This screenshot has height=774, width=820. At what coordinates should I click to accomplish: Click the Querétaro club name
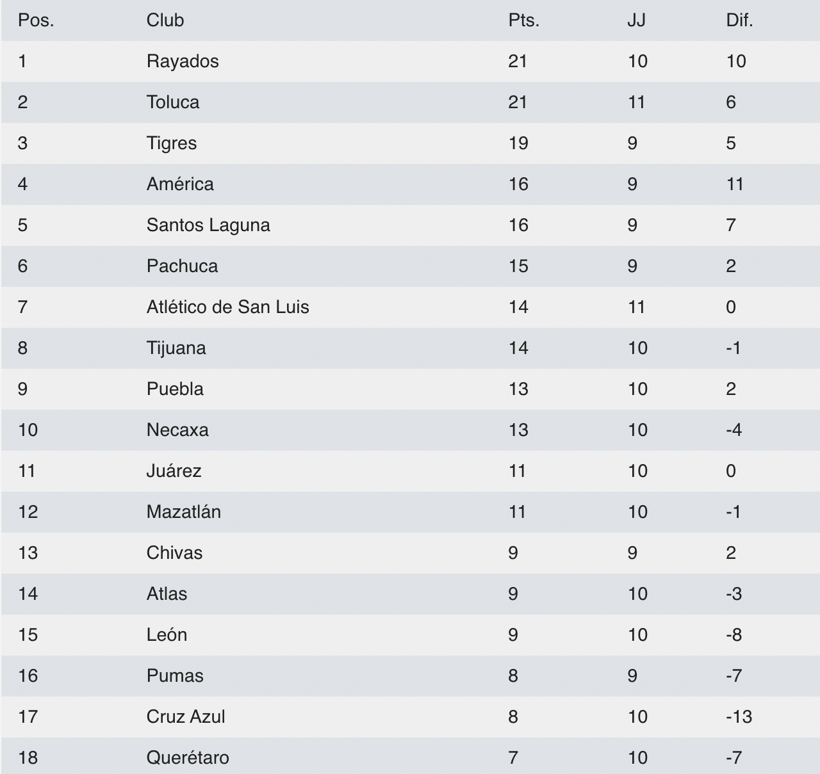(188, 758)
